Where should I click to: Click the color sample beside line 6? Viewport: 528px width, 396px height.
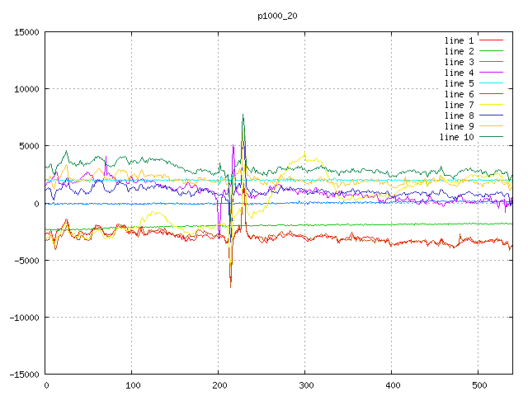pyautogui.click(x=491, y=94)
